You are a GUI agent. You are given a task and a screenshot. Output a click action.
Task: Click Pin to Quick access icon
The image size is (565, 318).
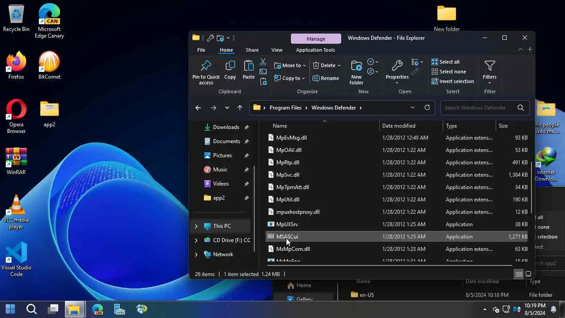click(x=206, y=66)
